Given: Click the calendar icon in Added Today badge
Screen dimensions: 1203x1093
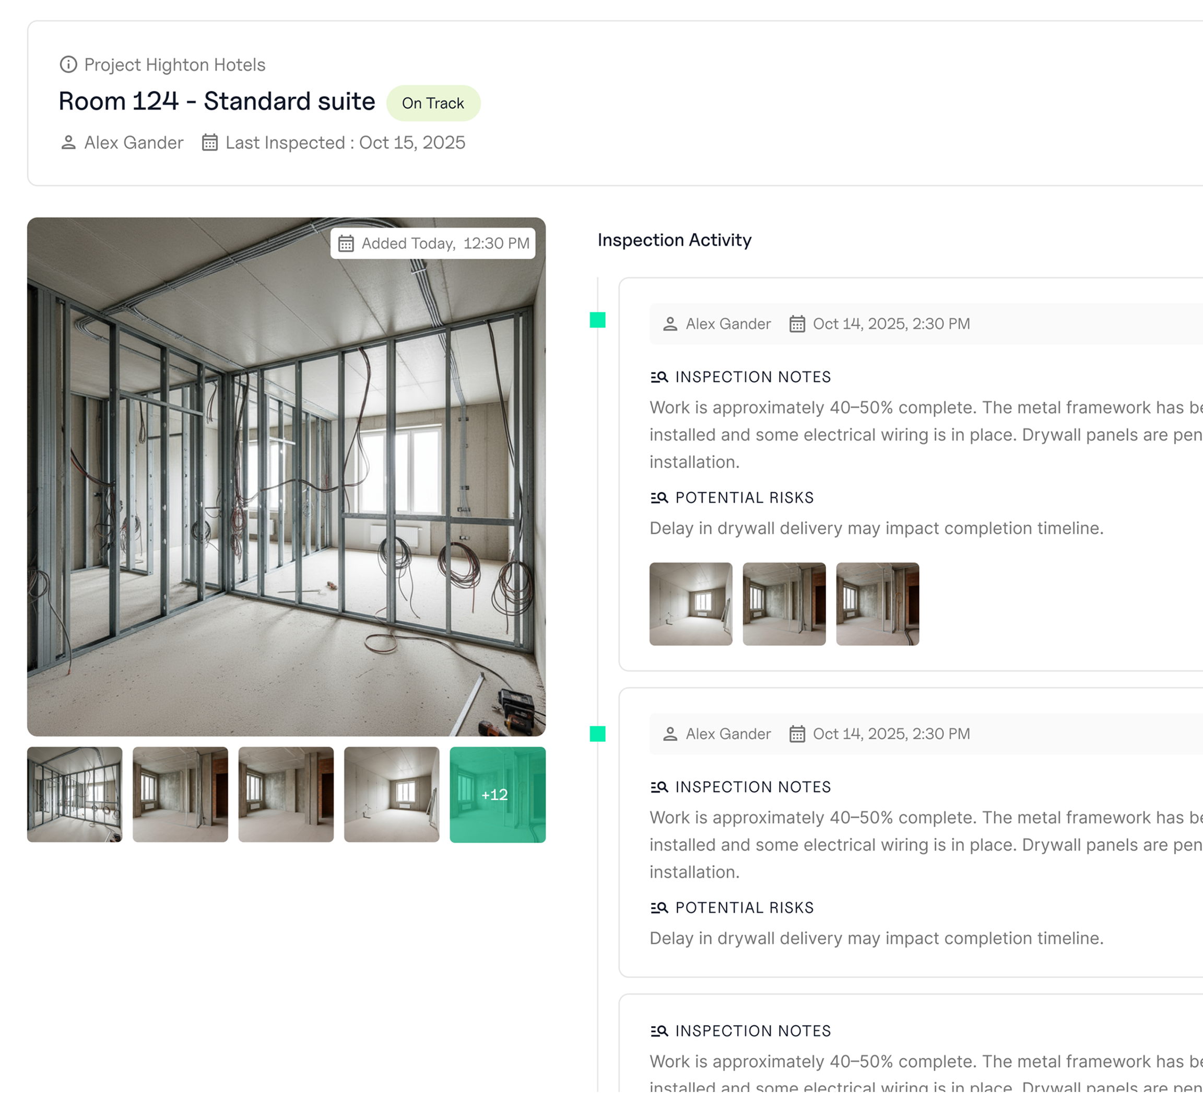Looking at the screenshot, I should point(346,243).
